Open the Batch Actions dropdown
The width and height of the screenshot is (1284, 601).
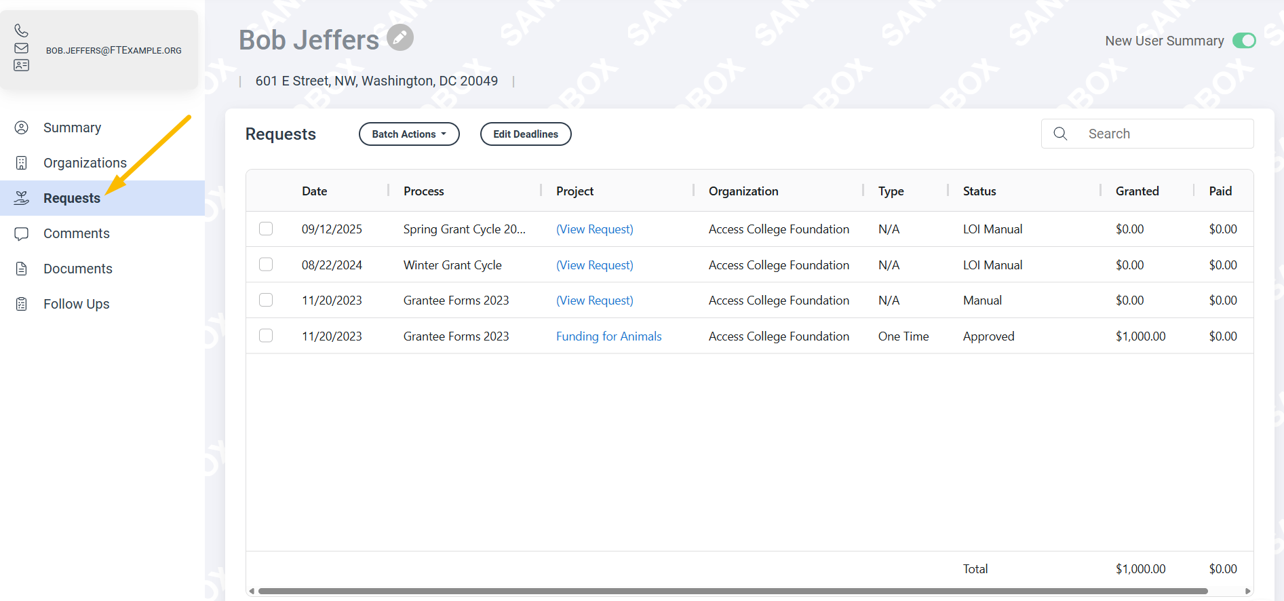point(409,134)
